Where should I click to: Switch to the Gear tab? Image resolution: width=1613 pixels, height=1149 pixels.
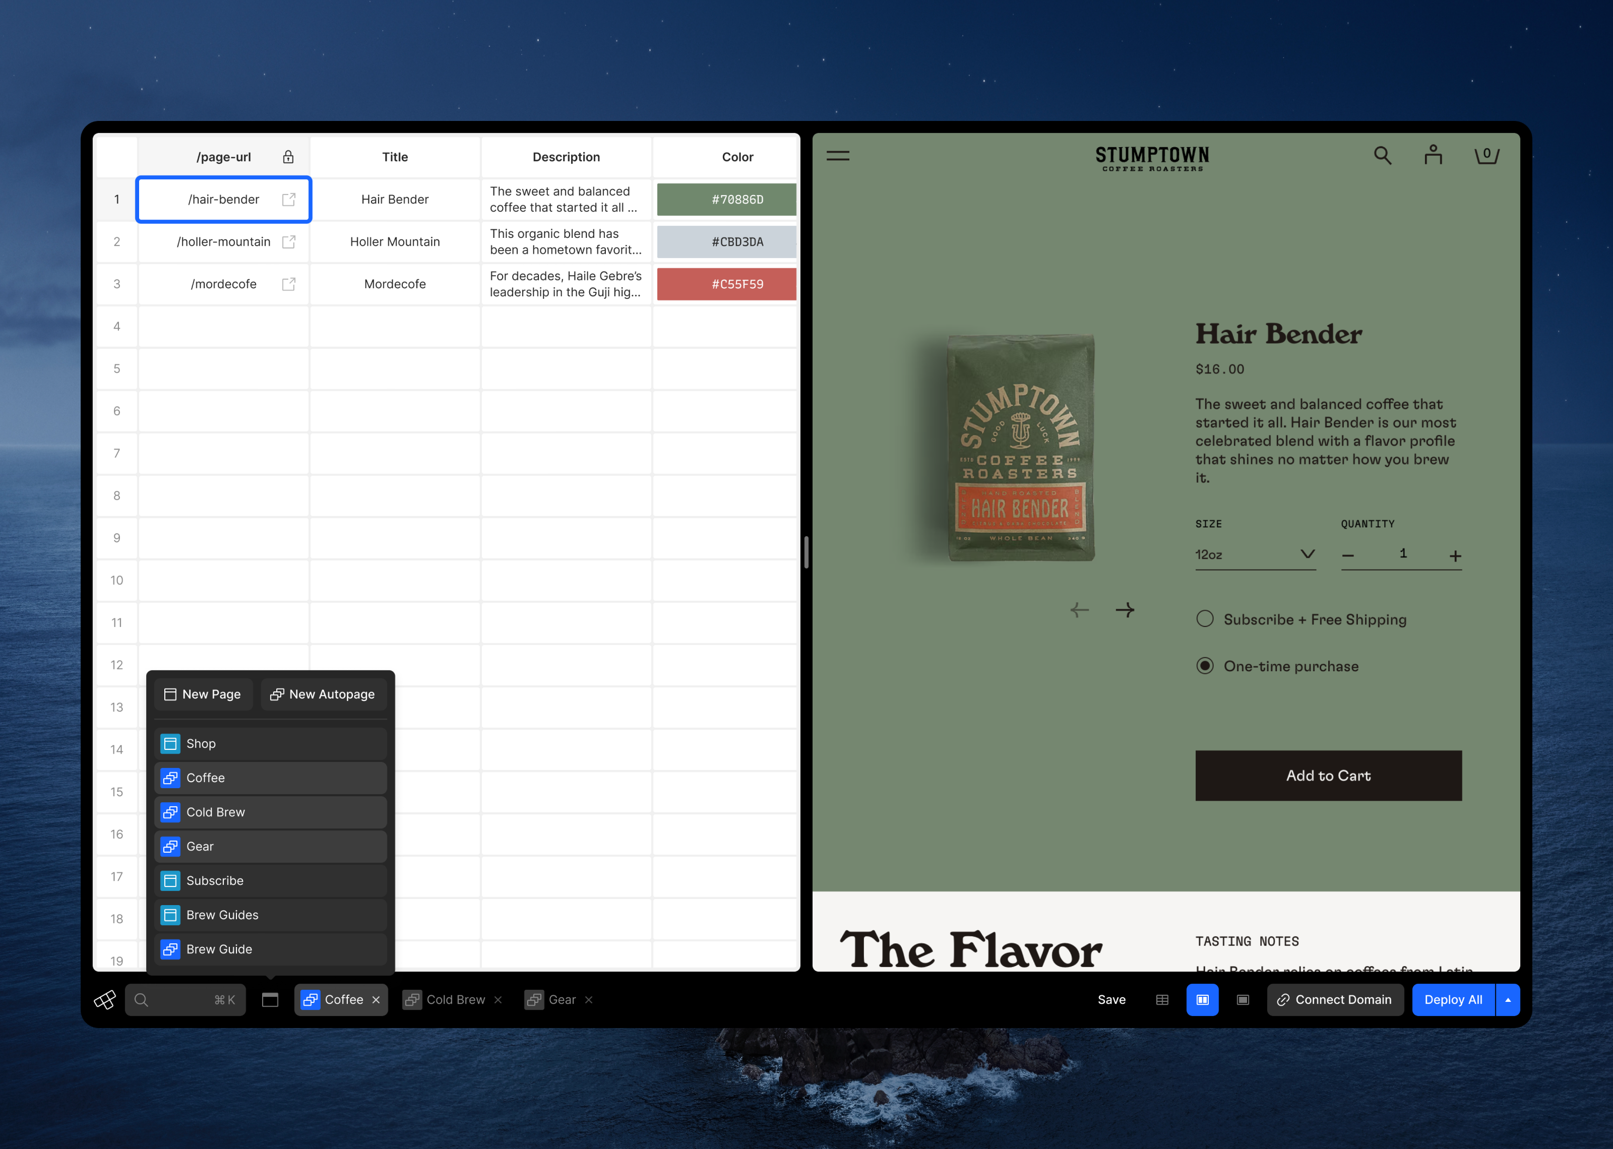point(550,1000)
